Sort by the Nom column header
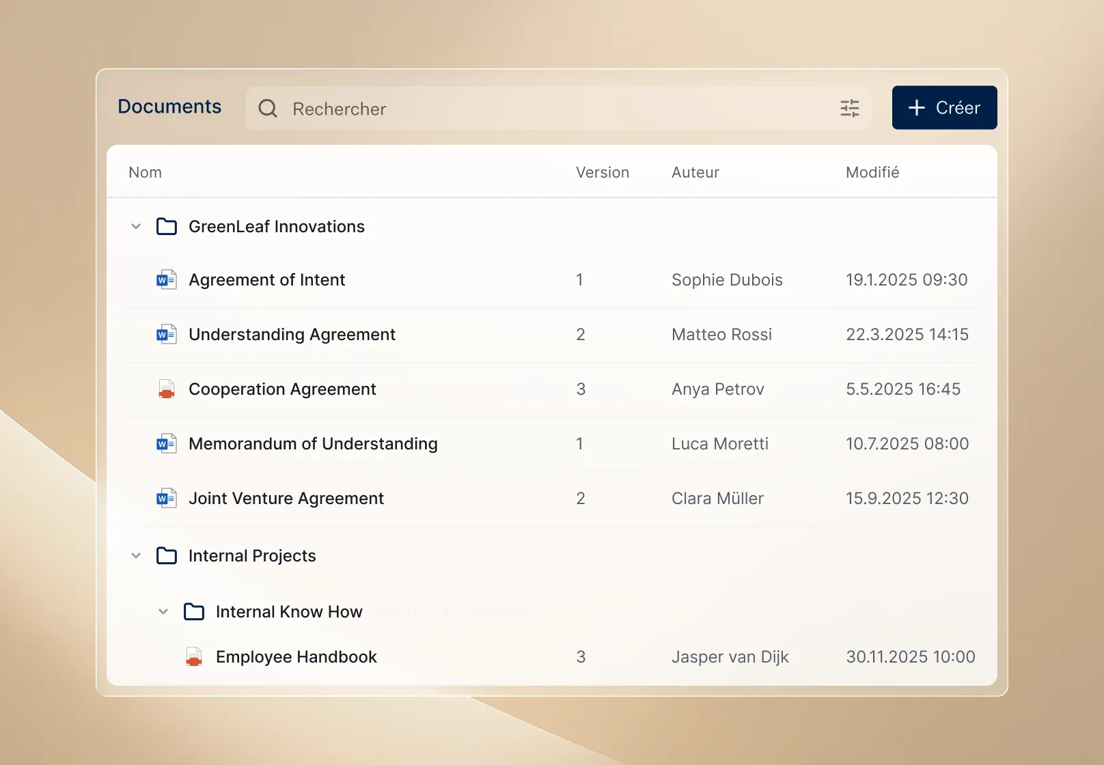The height and width of the screenshot is (765, 1104). click(x=146, y=173)
